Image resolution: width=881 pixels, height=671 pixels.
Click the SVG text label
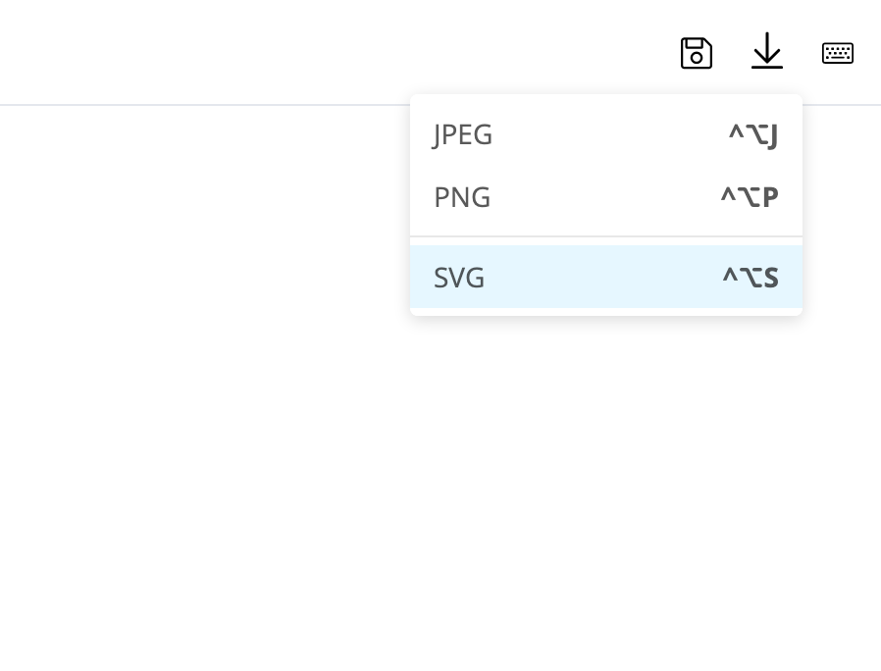coord(459,278)
